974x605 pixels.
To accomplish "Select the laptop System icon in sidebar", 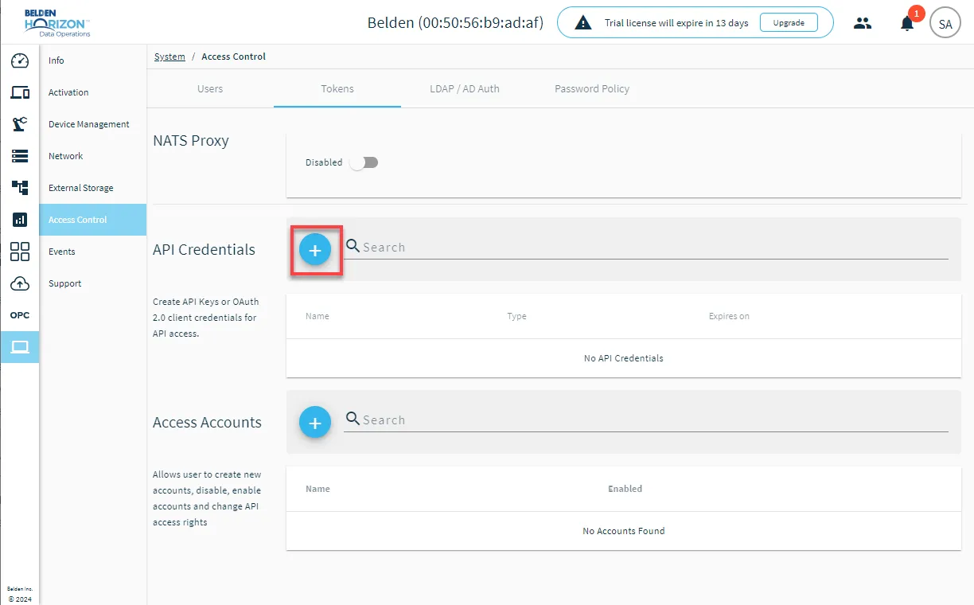I will click(20, 347).
